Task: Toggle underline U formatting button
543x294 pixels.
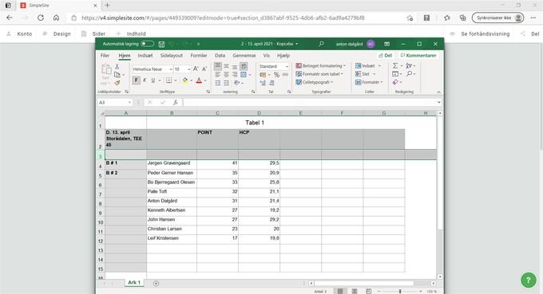Action: point(153,80)
